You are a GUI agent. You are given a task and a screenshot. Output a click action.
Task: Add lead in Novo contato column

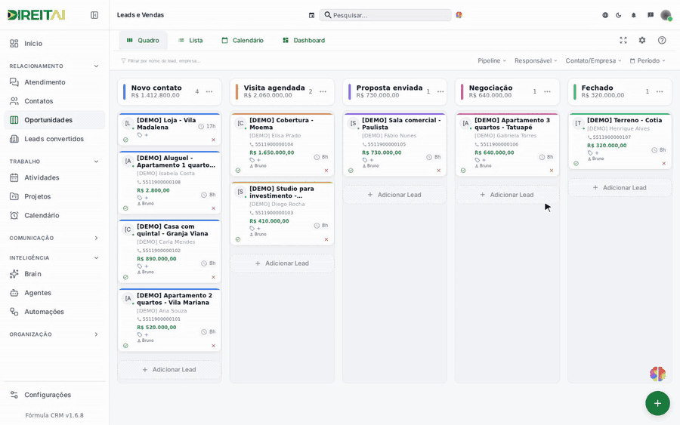point(169,370)
